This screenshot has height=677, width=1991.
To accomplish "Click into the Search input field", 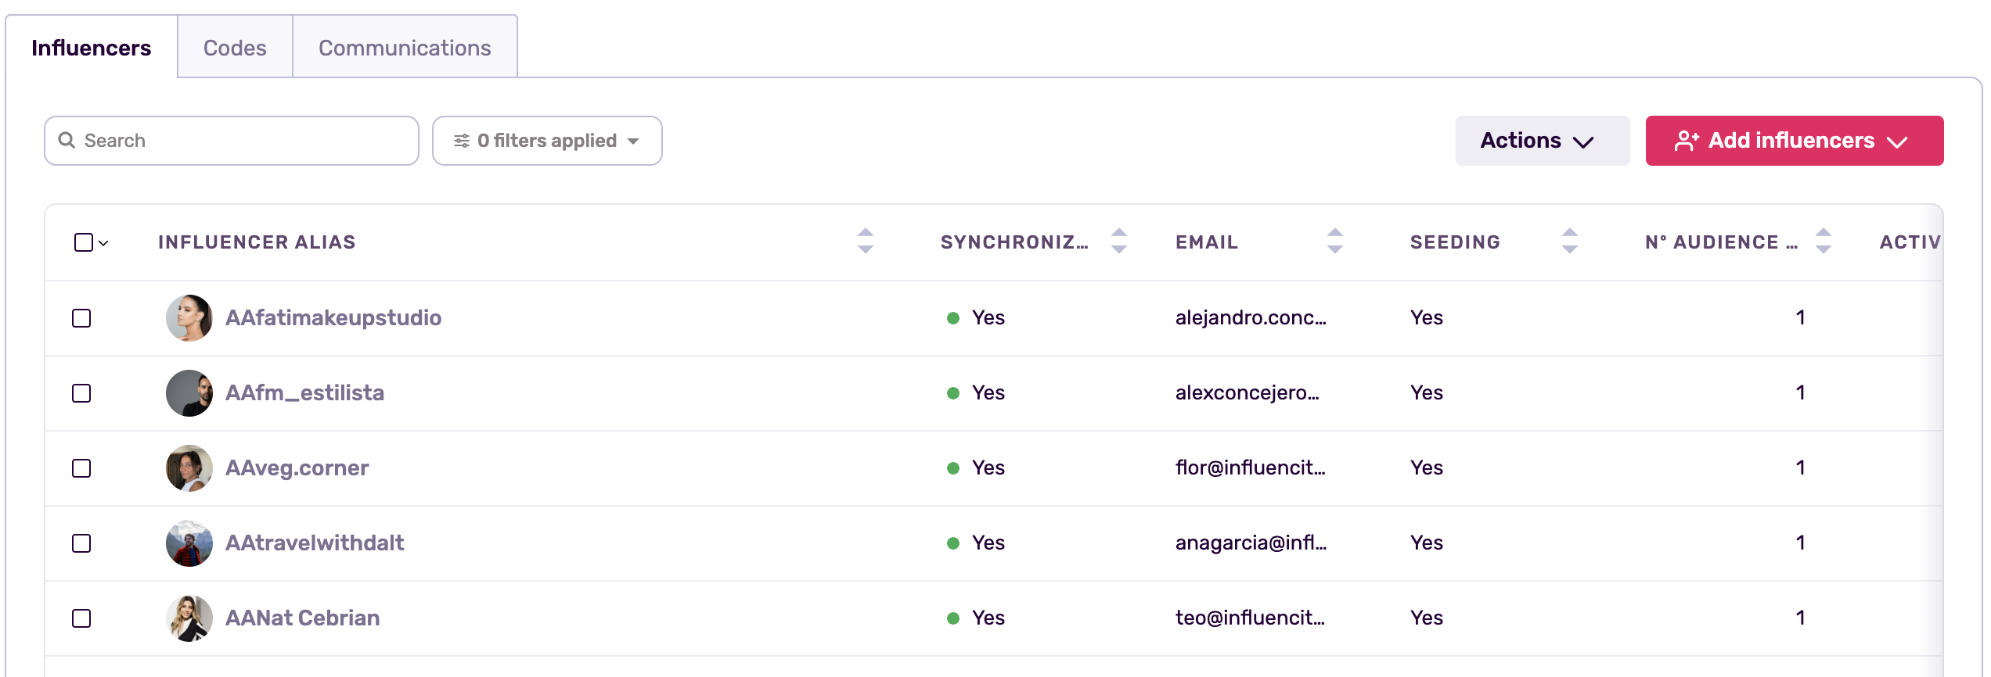I will click(243, 141).
